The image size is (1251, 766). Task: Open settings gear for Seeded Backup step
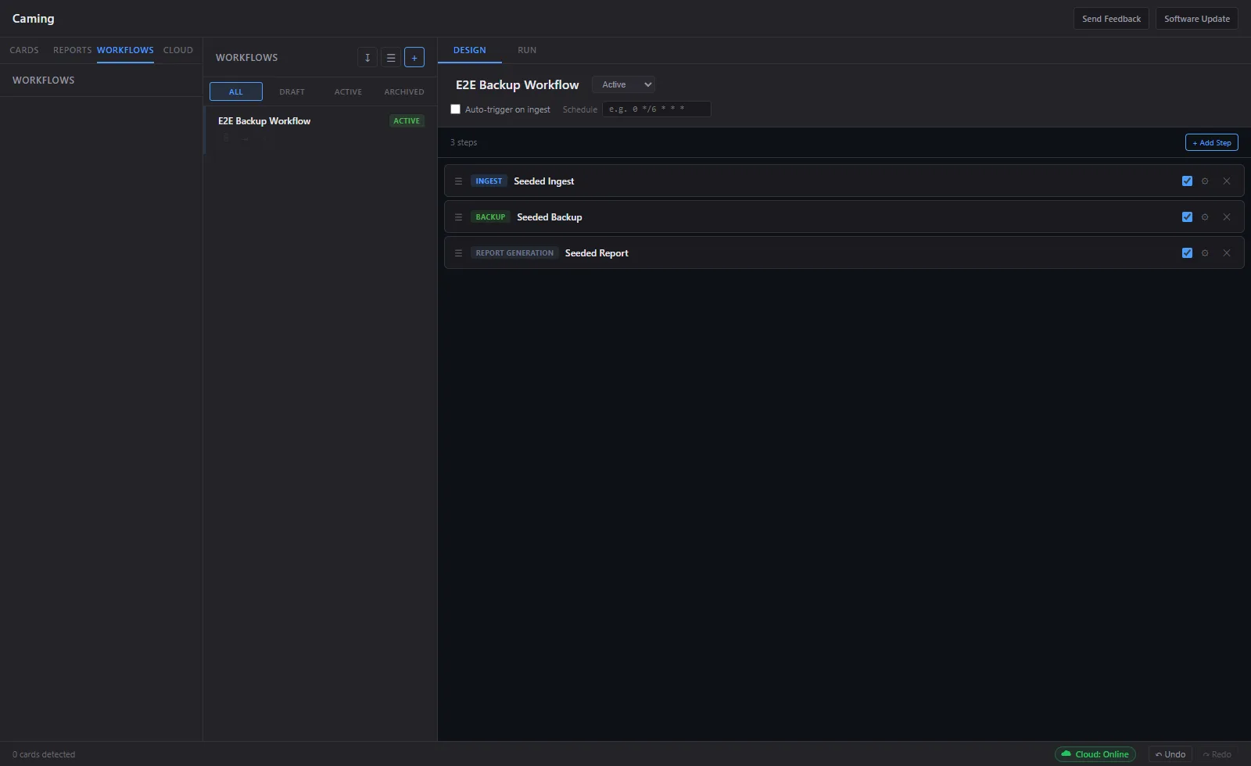point(1205,217)
